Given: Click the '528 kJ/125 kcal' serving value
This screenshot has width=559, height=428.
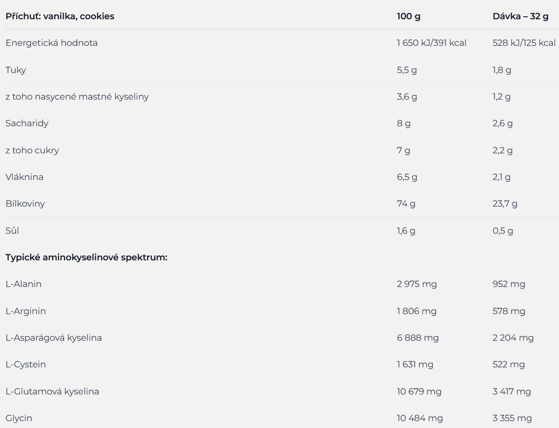Looking at the screenshot, I should (x=524, y=43).
